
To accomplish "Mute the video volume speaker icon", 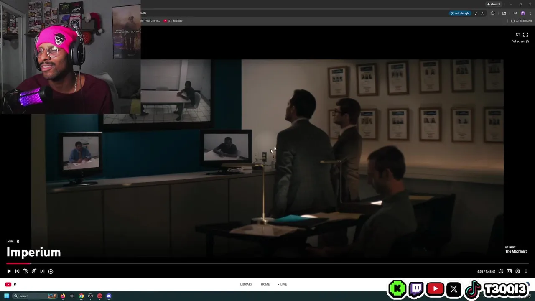I will [x=501, y=271].
